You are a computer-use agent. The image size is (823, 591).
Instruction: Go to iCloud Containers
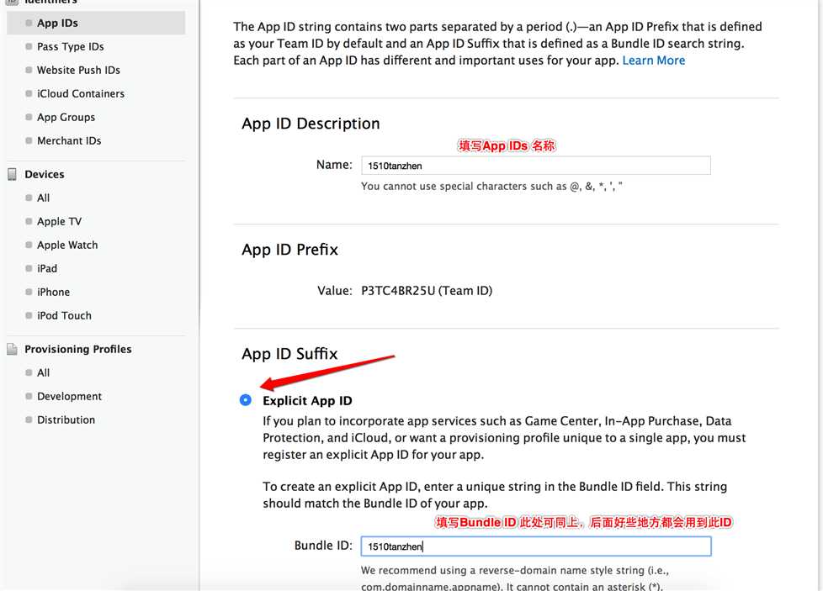[x=80, y=94]
